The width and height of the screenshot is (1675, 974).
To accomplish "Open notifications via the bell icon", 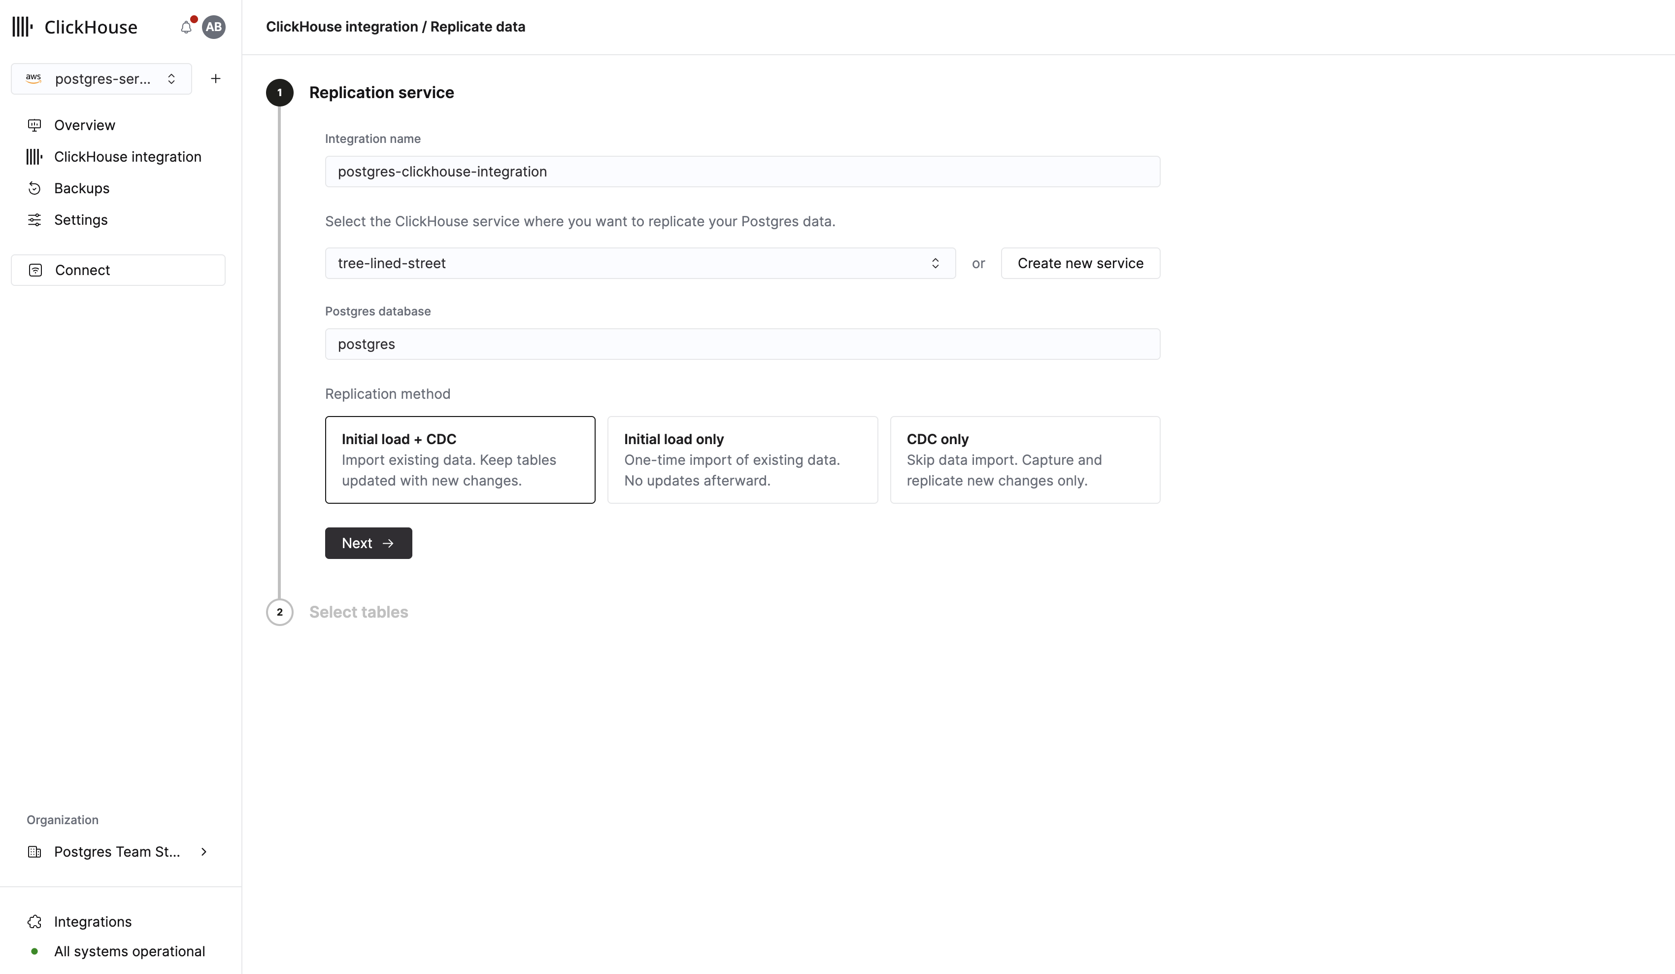I will pyautogui.click(x=186, y=27).
